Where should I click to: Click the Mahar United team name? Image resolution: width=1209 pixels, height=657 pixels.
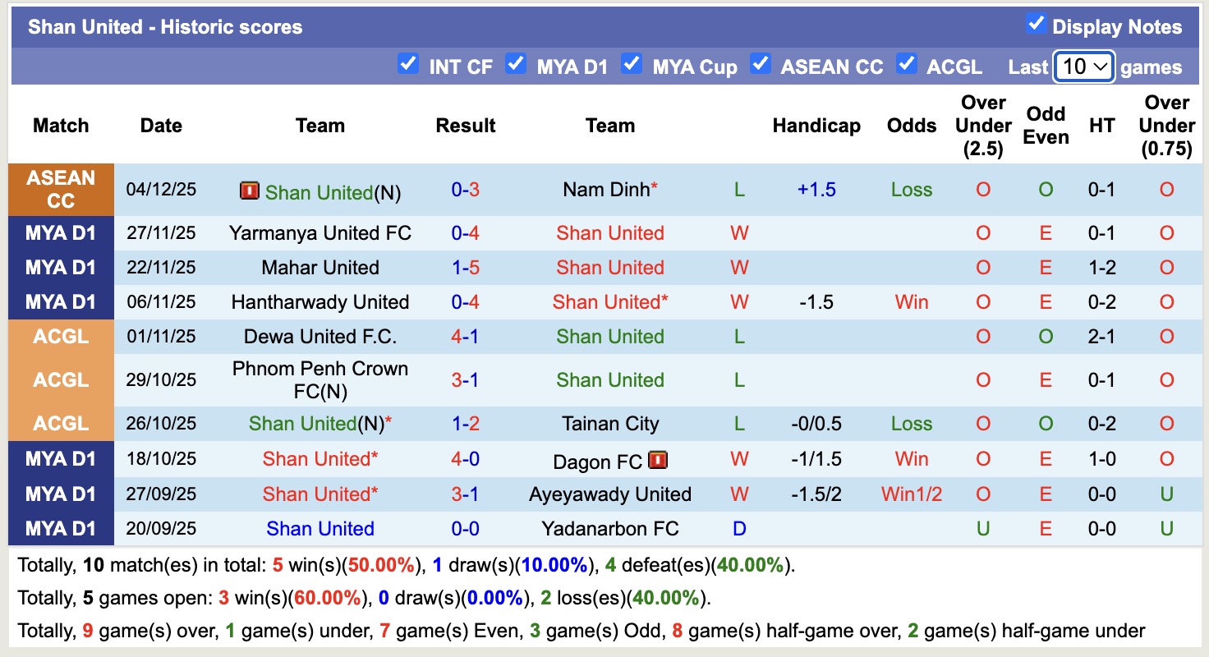coord(320,268)
